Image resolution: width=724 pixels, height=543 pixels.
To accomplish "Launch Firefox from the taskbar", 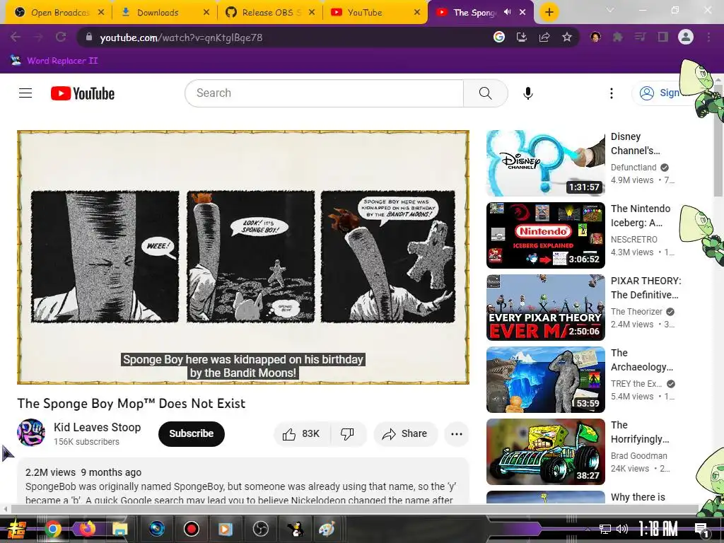I will click(87, 529).
